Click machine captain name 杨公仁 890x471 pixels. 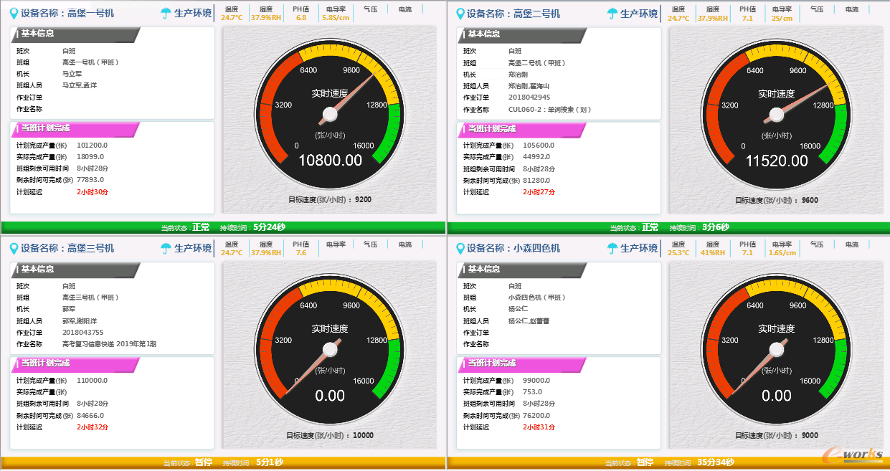click(518, 309)
